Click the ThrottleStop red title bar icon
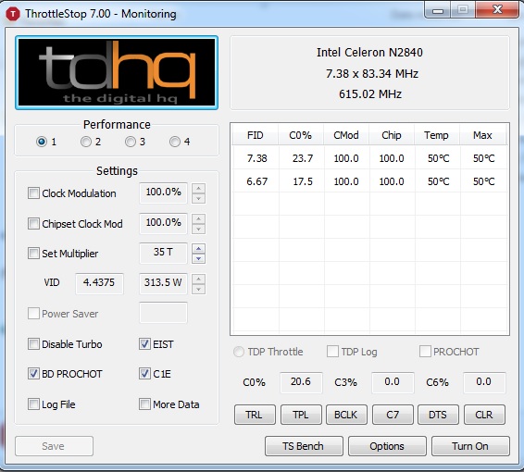This screenshot has height=472, width=524. point(13,14)
